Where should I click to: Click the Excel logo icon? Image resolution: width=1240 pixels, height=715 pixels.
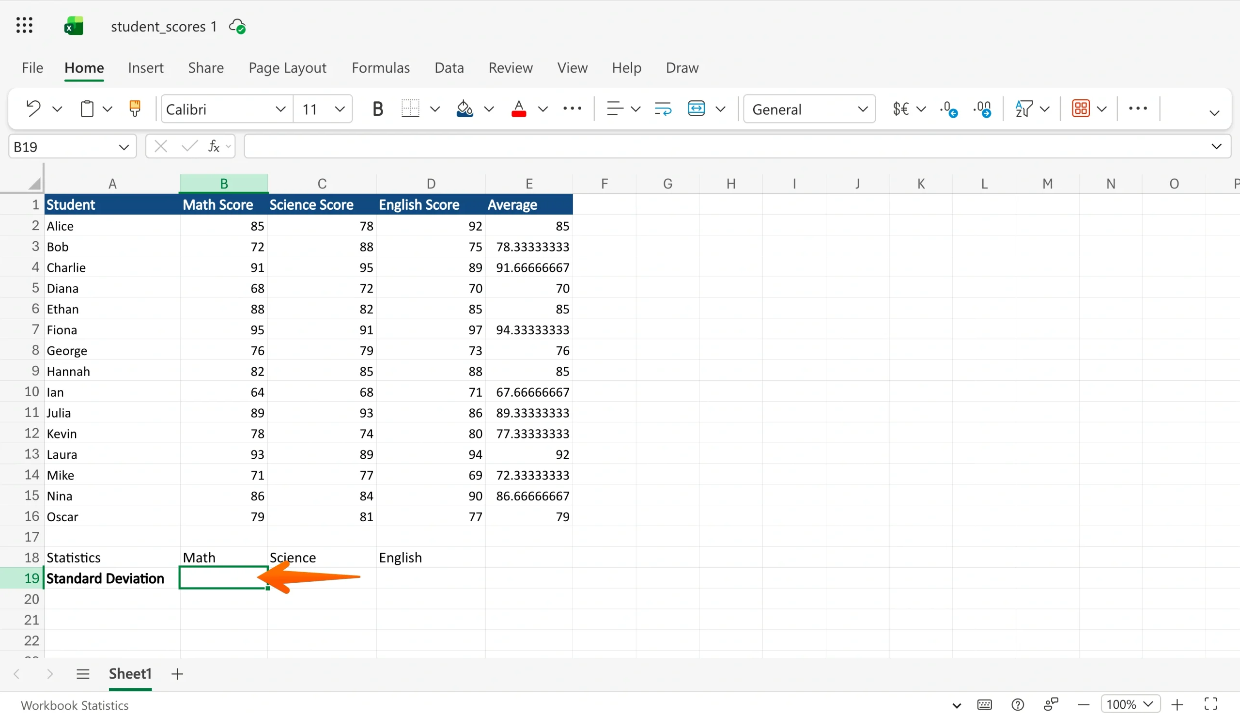tap(74, 26)
